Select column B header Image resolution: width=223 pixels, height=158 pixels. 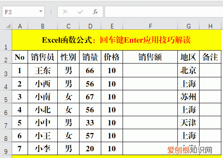coord(43,26)
